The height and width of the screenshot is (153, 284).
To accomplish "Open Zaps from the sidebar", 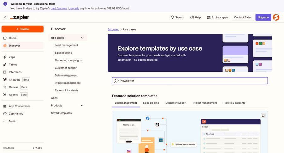I will pos(22,57).
